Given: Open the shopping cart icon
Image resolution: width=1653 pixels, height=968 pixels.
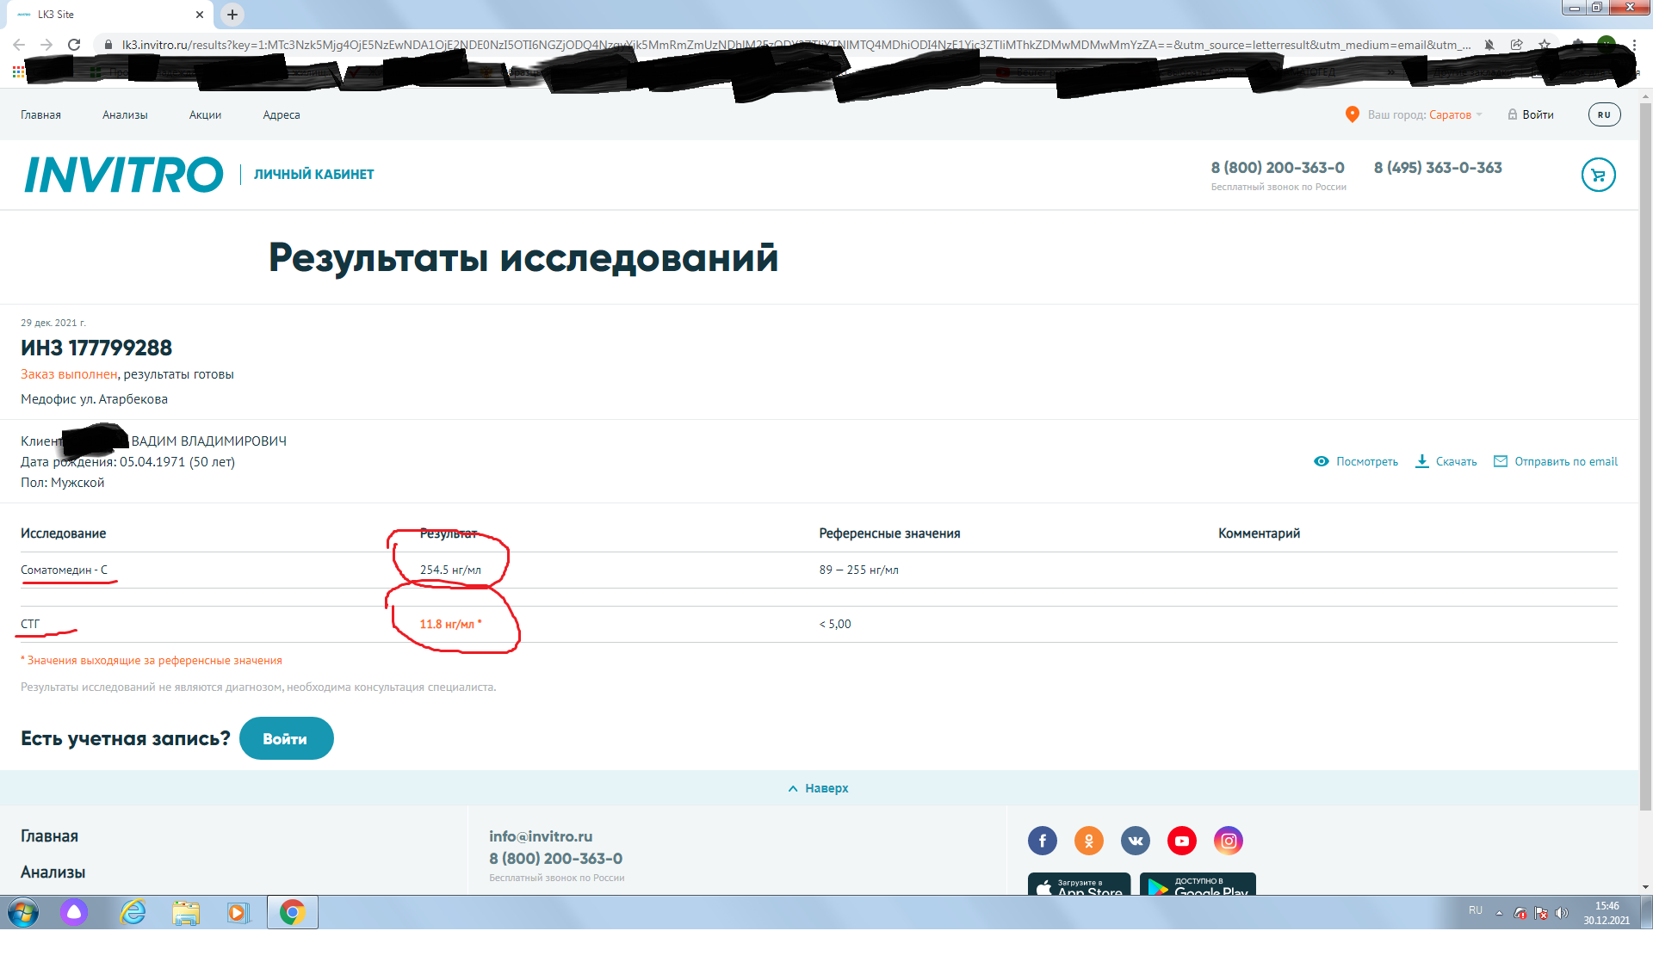Looking at the screenshot, I should [x=1599, y=175].
